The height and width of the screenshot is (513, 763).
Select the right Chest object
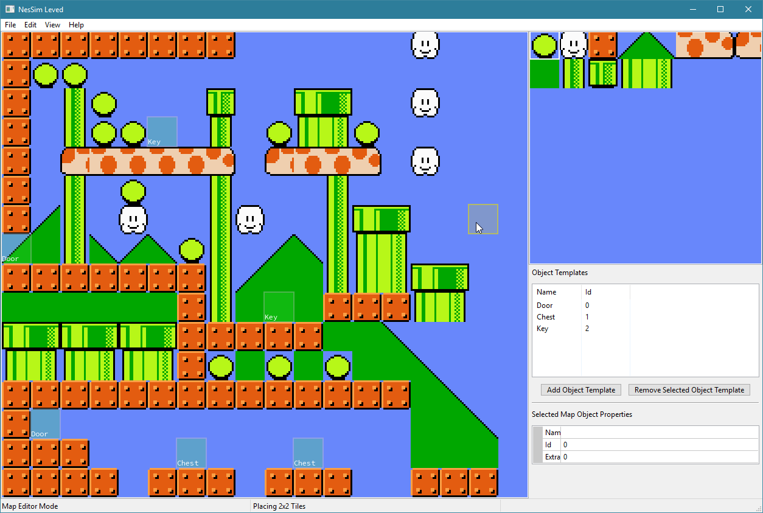pyautogui.click(x=308, y=453)
